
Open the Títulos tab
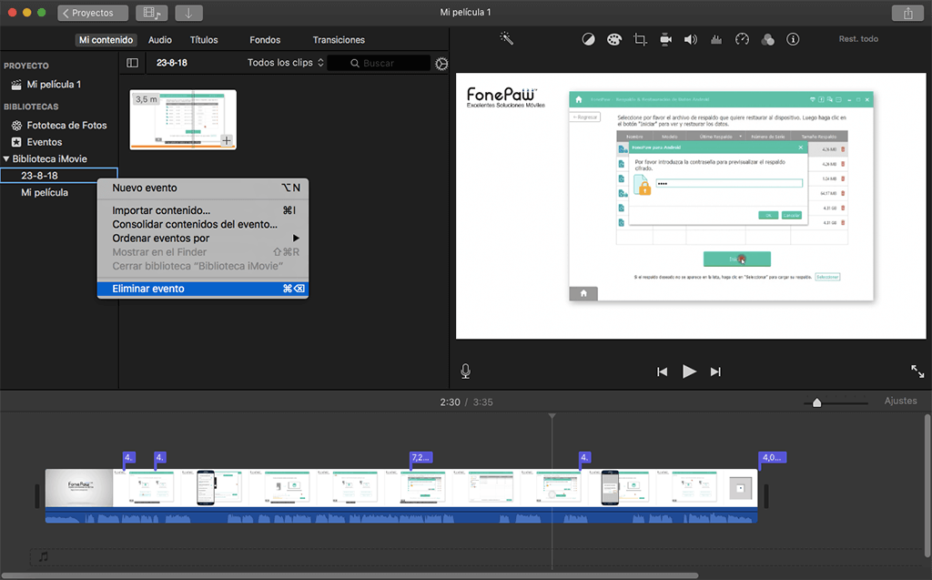[x=204, y=40]
